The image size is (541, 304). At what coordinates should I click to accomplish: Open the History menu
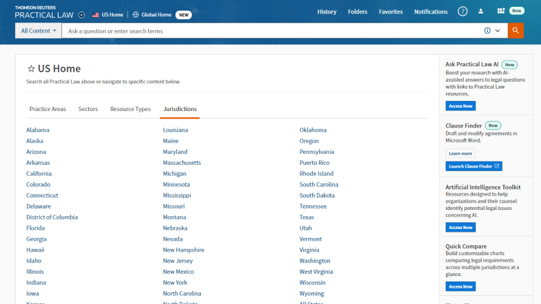[327, 12]
